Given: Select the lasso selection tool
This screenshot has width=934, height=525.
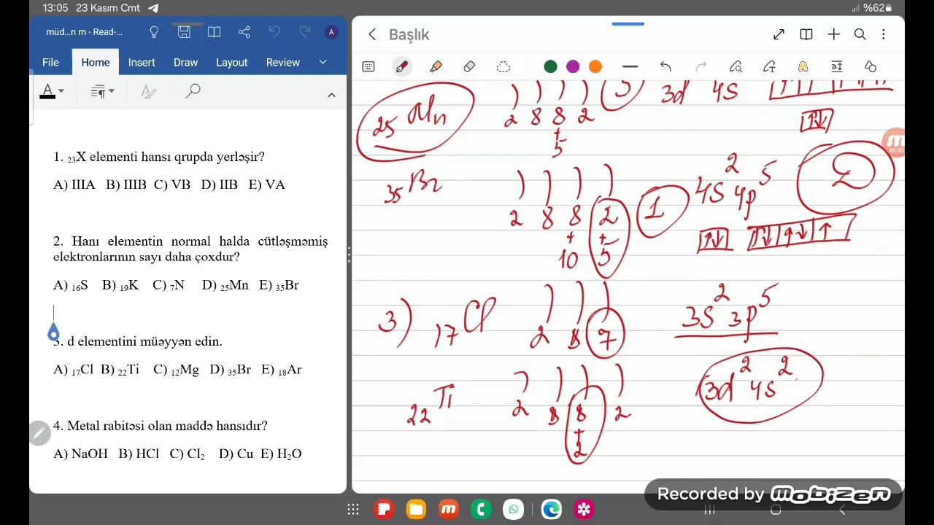Looking at the screenshot, I should 503,67.
